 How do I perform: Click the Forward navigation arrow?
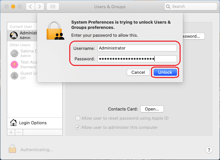pyautogui.click(x=39, y=7)
